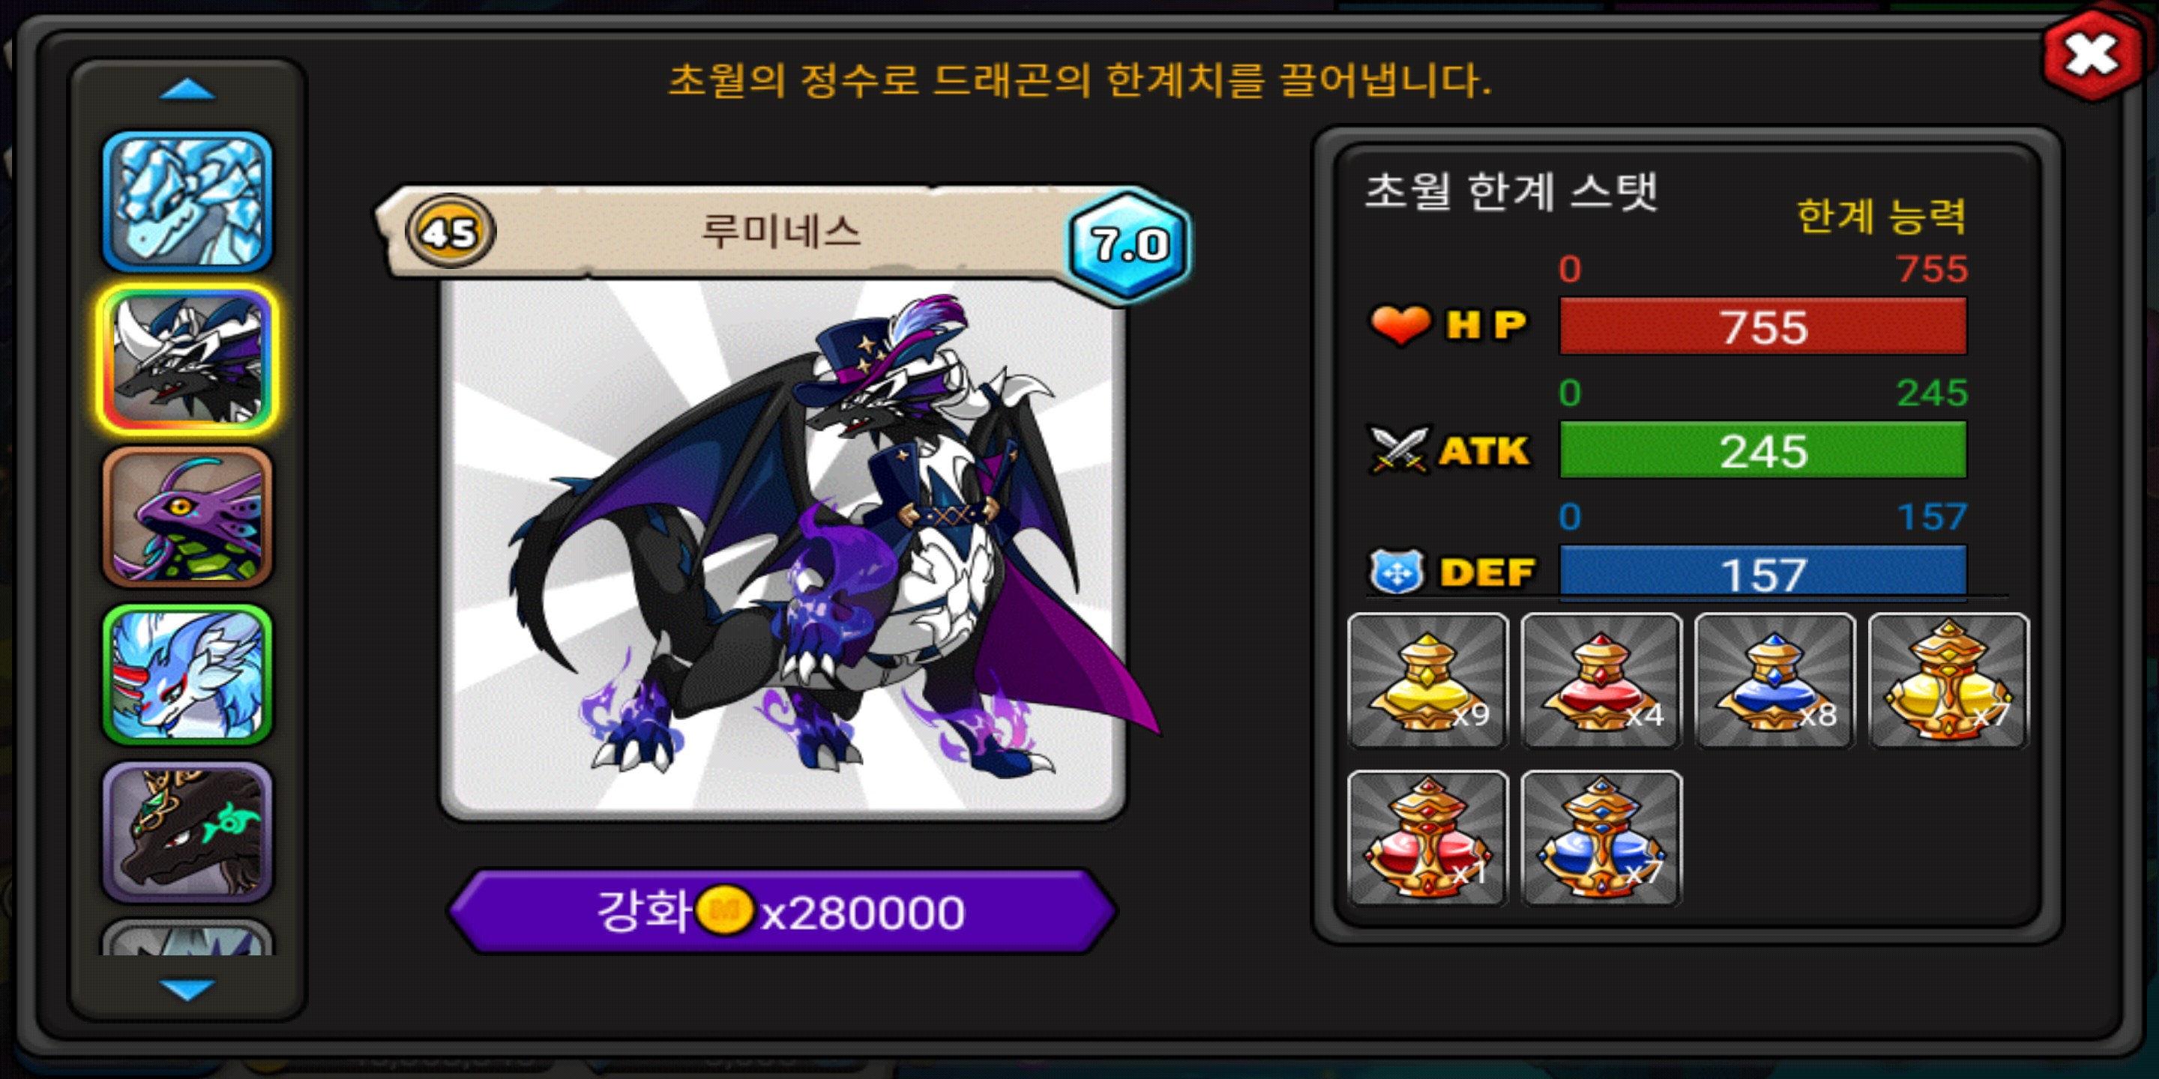2159x1079 pixels.
Task: Select the red essence potion x4
Action: [1601, 680]
